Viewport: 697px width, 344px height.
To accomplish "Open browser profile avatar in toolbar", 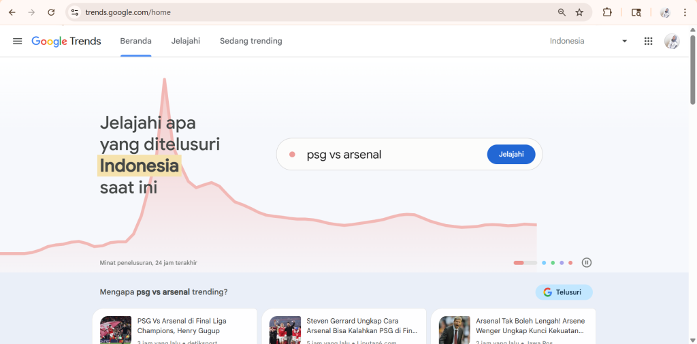I will pos(665,12).
